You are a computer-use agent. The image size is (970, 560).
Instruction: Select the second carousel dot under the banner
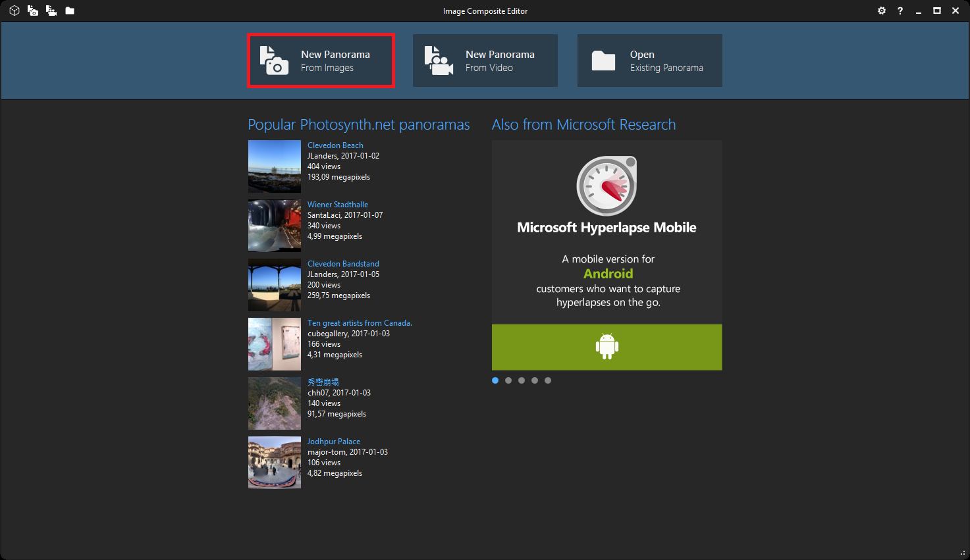[508, 380]
